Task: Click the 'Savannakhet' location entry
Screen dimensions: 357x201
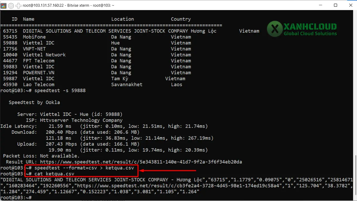Action: (x=127, y=85)
